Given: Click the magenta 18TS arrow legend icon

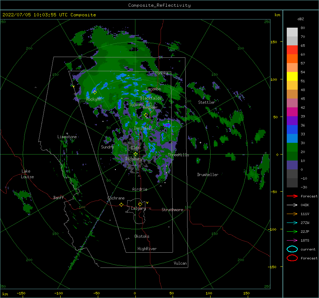Looking at the screenshot, I should (x=292, y=241).
